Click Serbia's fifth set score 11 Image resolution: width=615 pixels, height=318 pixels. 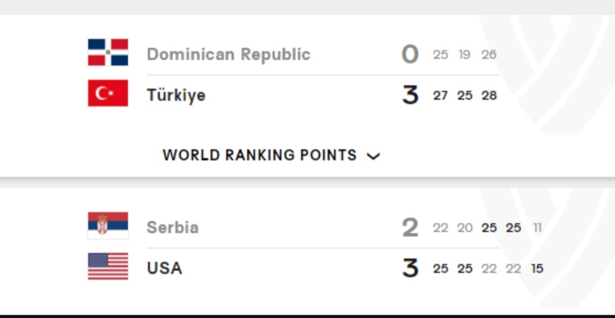[537, 228]
